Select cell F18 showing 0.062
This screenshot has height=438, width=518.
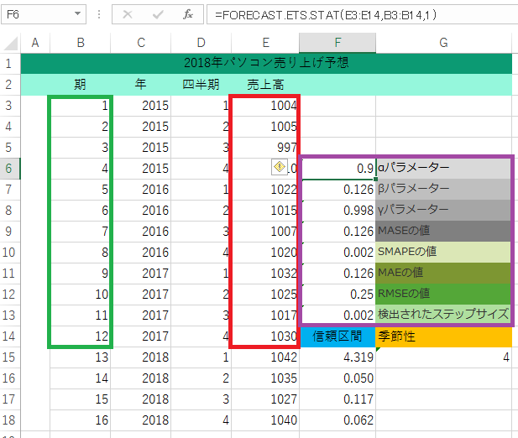(x=337, y=420)
